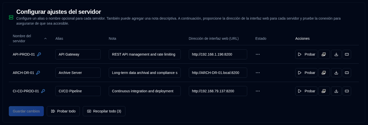
Task: Click the credentials box icon for ARCH-DR-01
Action: click(x=347, y=73)
